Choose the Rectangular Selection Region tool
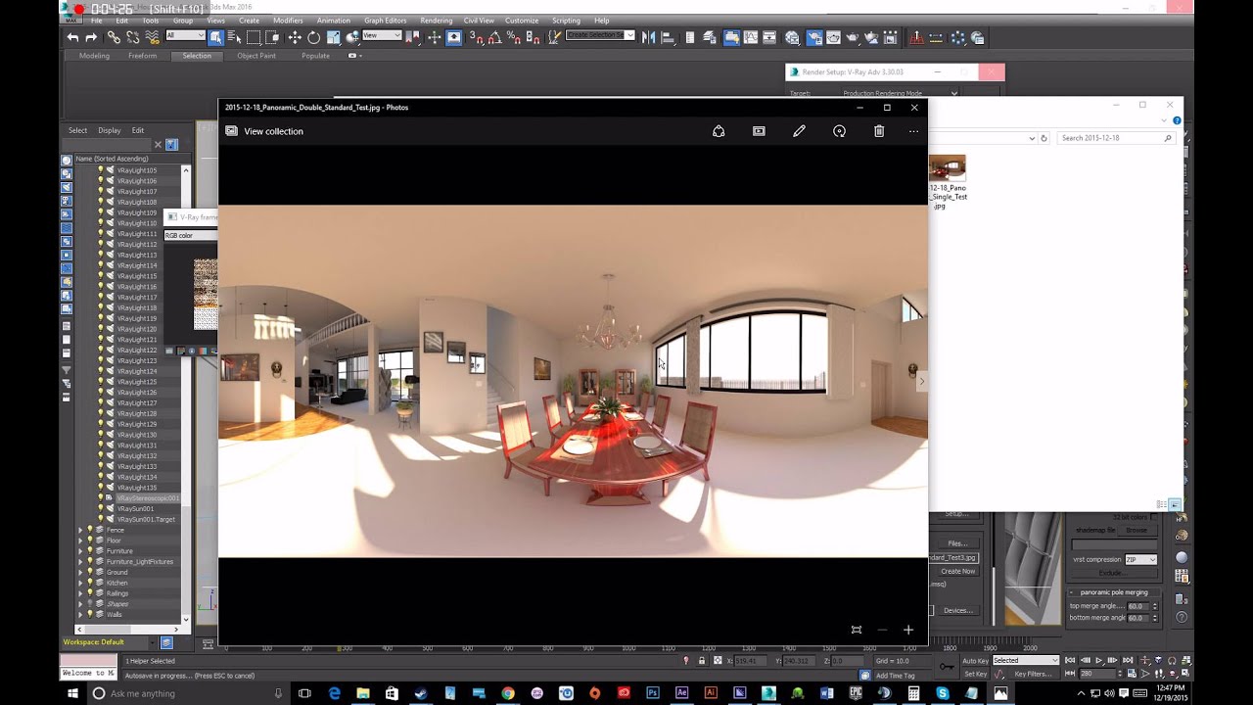The image size is (1253, 705). click(254, 37)
